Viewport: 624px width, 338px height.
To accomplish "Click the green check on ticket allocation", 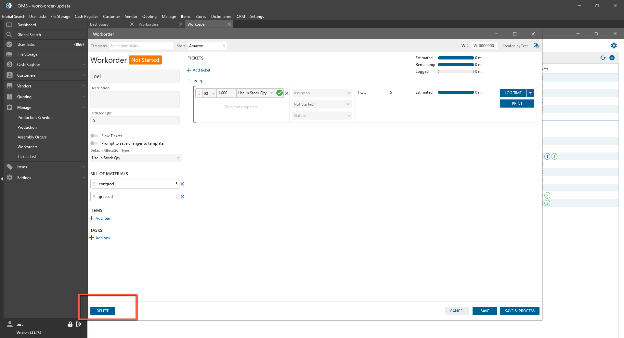I will [x=279, y=93].
